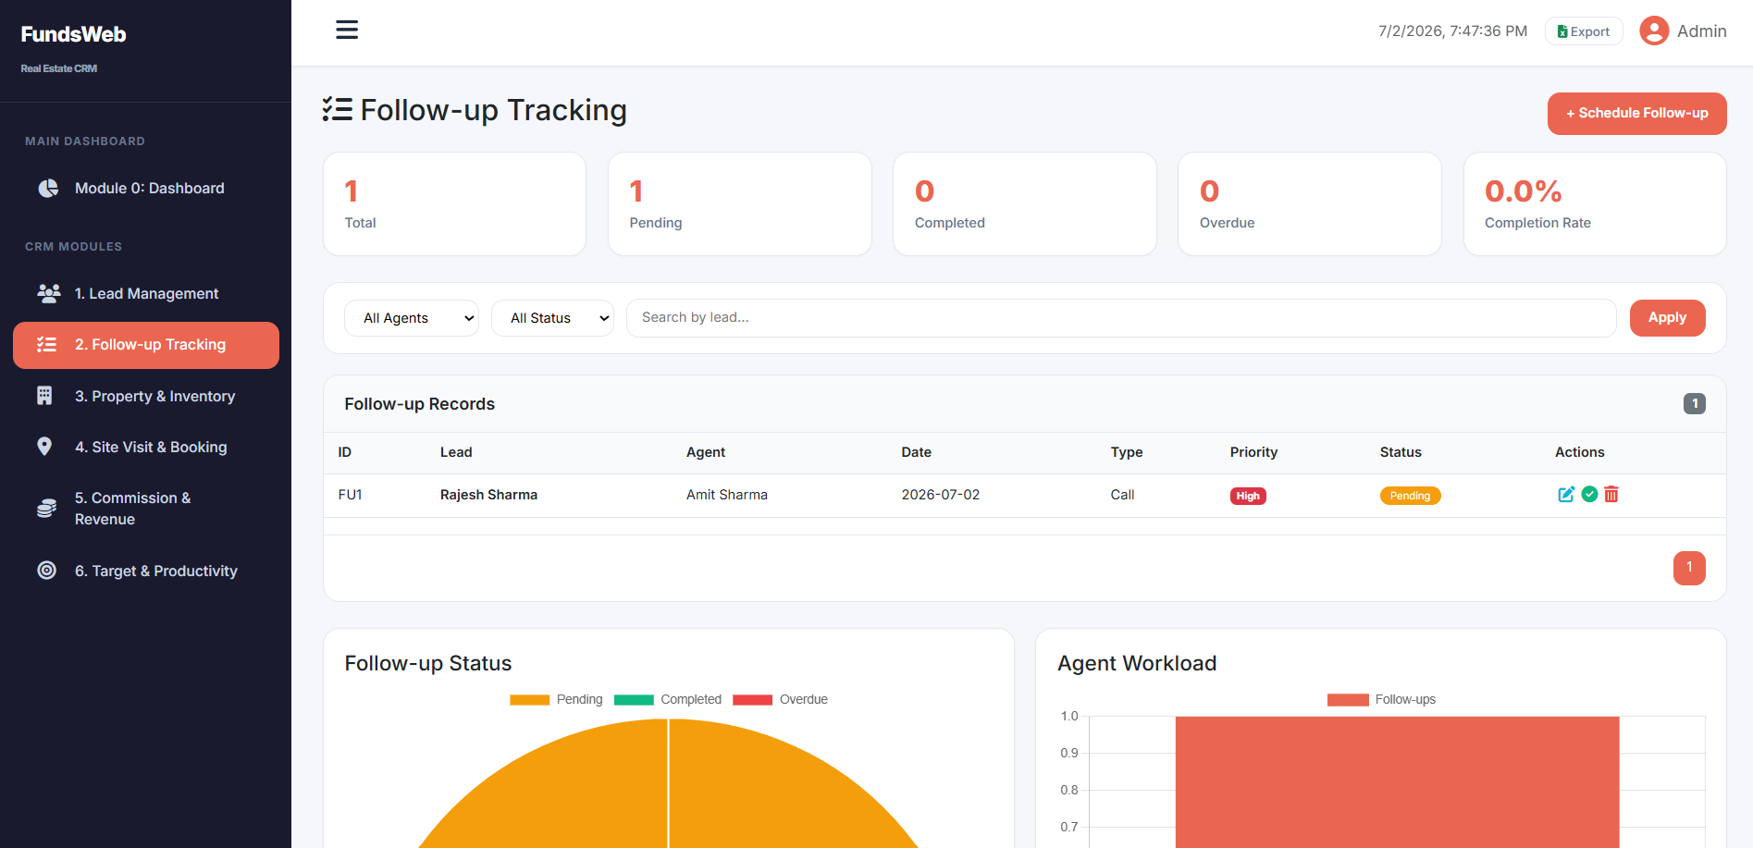Click the Lead Management people icon
1753x848 pixels.
tap(48, 294)
